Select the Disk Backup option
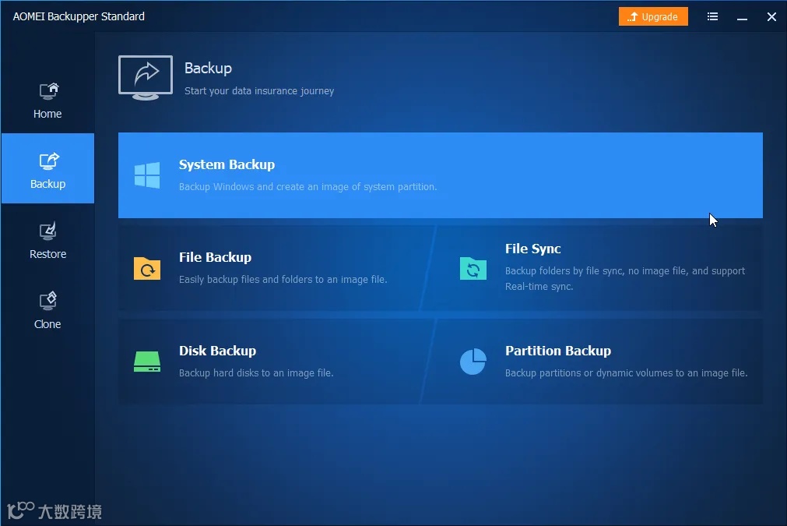The image size is (787, 526). pyautogui.click(x=277, y=362)
